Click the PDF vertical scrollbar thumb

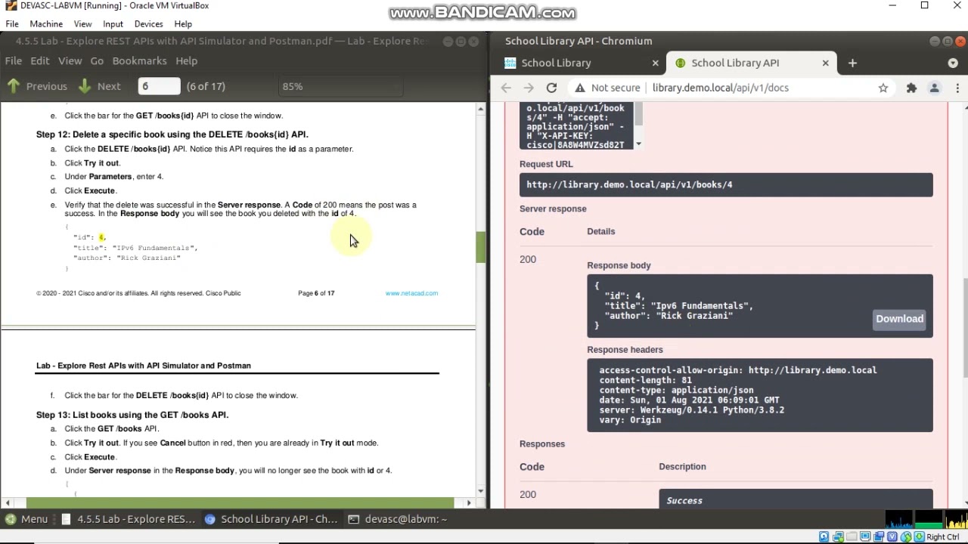click(x=480, y=247)
